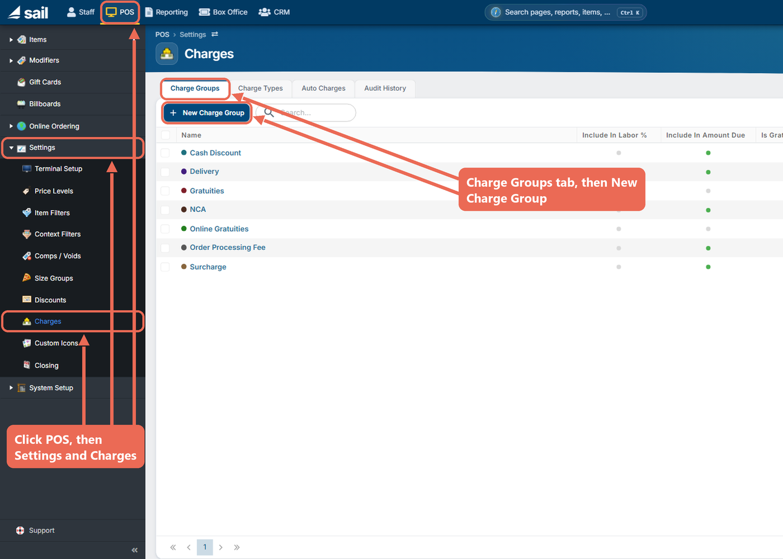This screenshot has width=783, height=559.
Task: Switch to the Auto Charges tab
Action: [x=323, y=88]
